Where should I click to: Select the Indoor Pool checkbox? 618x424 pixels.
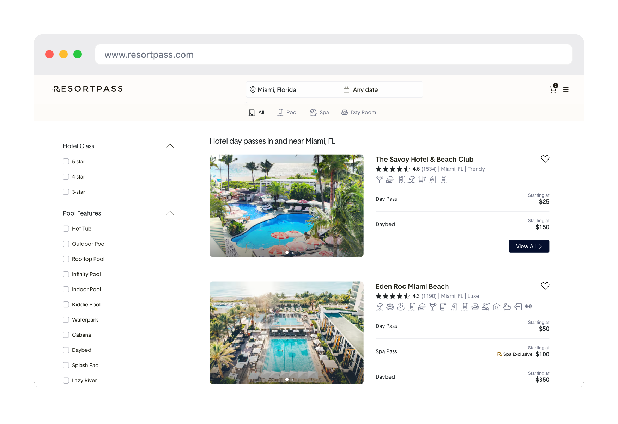tap(66, 289)
